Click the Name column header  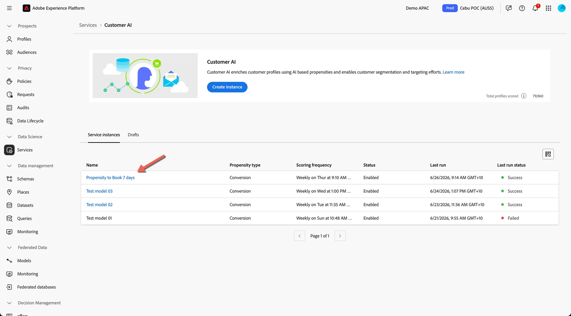coord(92,165)
